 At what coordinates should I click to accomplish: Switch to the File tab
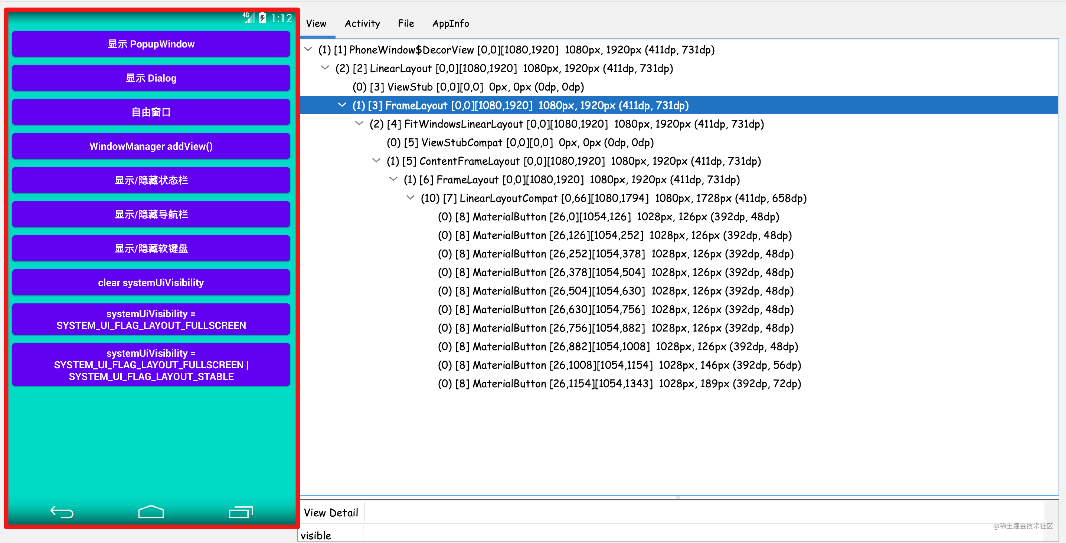pyautogui.click(x=406, y=24)
